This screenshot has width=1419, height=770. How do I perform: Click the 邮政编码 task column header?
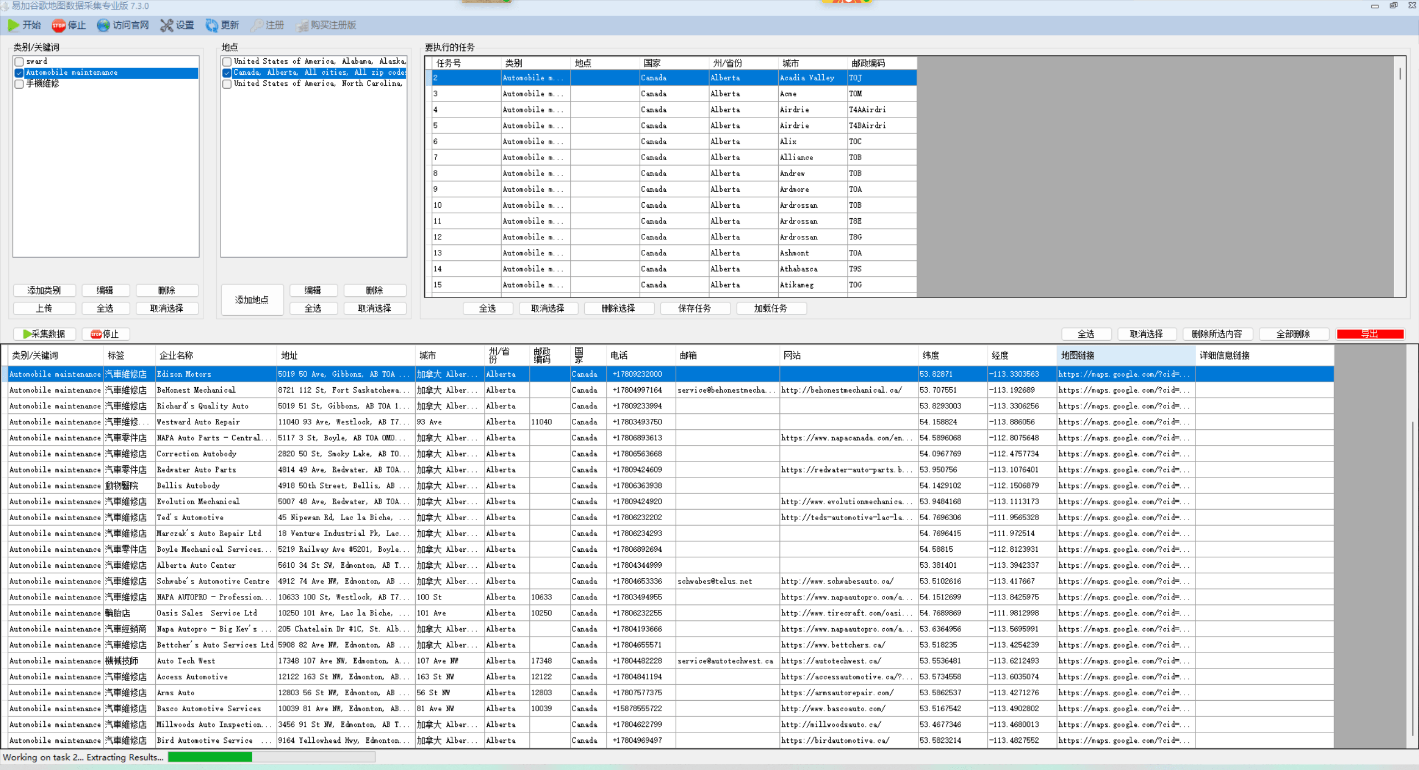881,63
